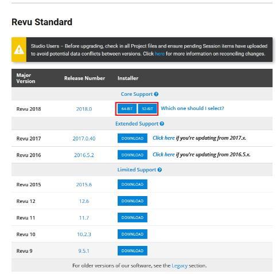Click Download button for Revu 10
The width and height of the screenshot is (276, 274).
[133, 234]
